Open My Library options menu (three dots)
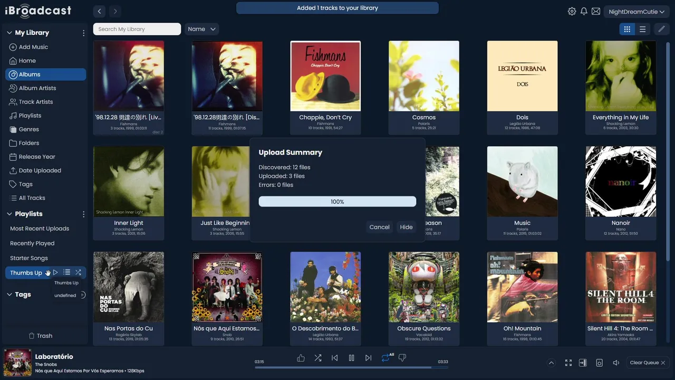 coord(83,33)
